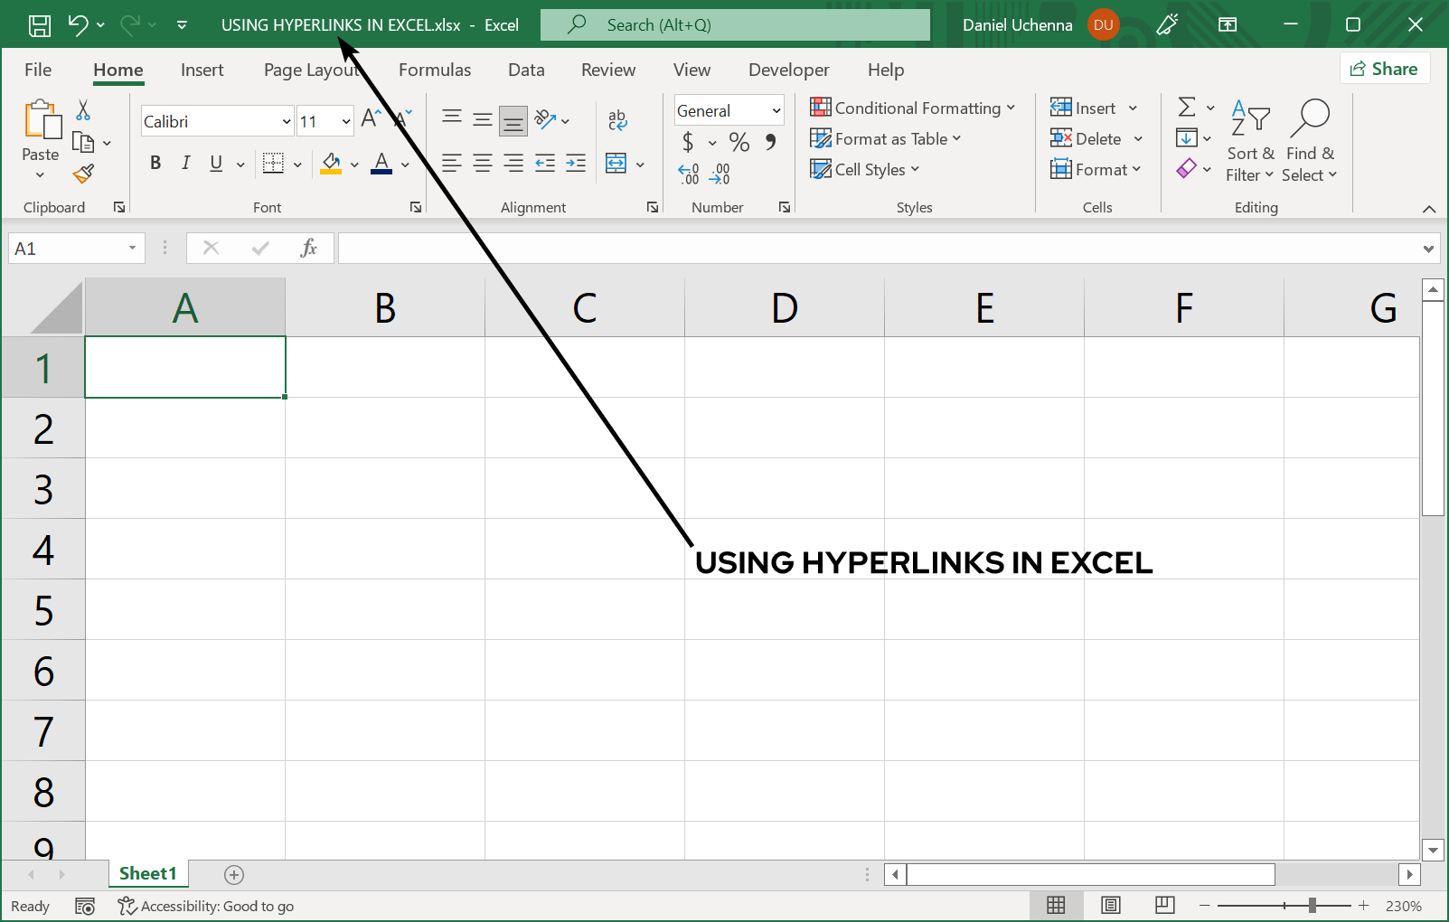
Task: Increase zoom using the zoom slider
Action: click(x=1365, y=905)
